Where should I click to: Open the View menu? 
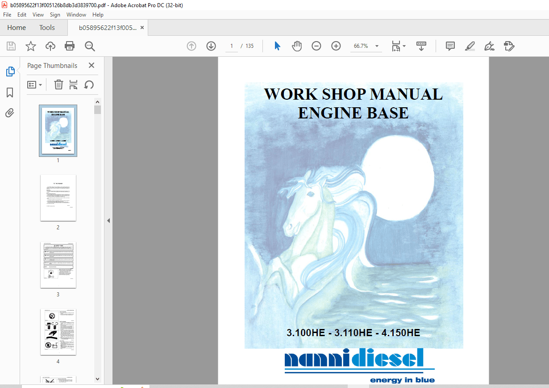coord(38,14)
